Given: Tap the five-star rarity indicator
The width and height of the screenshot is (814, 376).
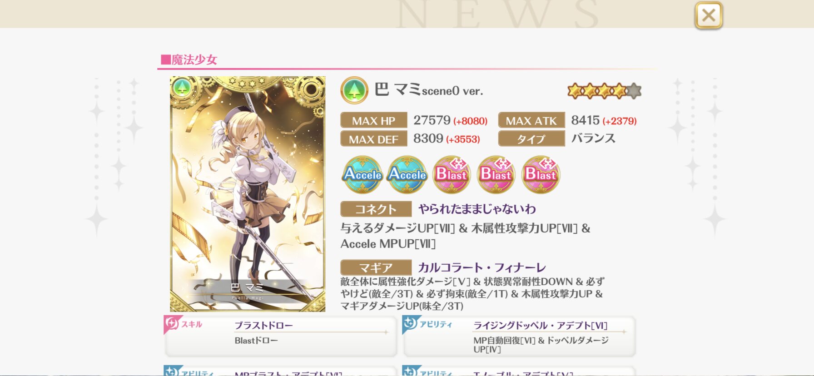Looking at the screenshot, I should pyautogui.click(x=604, y=91).
